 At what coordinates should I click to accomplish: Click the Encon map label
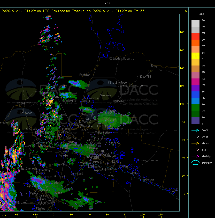[155, 66]
